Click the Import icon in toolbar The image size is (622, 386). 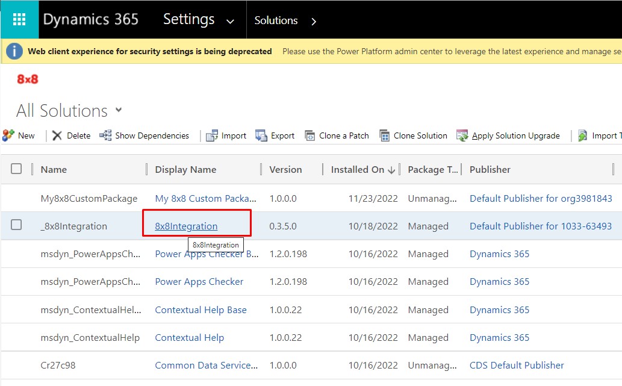tap(212, 135)
